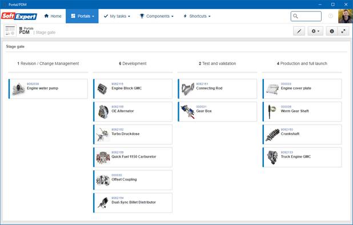
Task: Click item code 000031
Action: 201,107
